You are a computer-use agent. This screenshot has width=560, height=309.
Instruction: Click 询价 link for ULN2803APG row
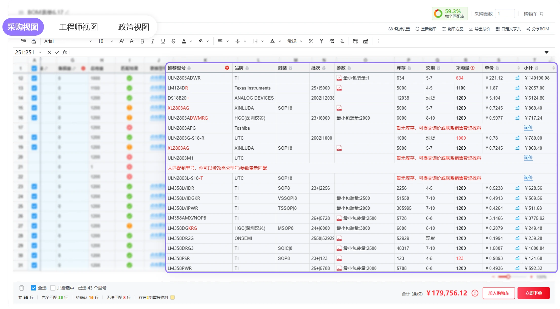pyautogui.click(x=528, y=128)
